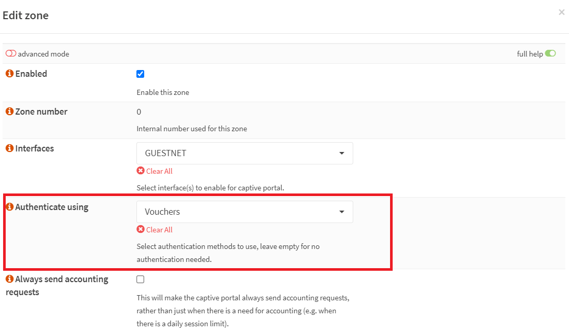This screenshot has height=333, width=569.
Task: Click the red X icon under GUESTNET dropdown
Action: tap(141, 171)
